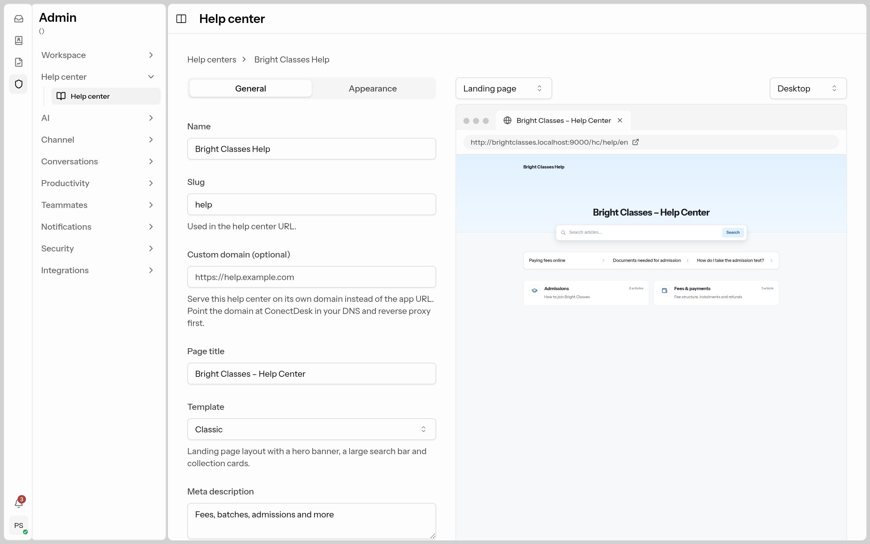Open the Template Classic dropdown

[311, 430]
